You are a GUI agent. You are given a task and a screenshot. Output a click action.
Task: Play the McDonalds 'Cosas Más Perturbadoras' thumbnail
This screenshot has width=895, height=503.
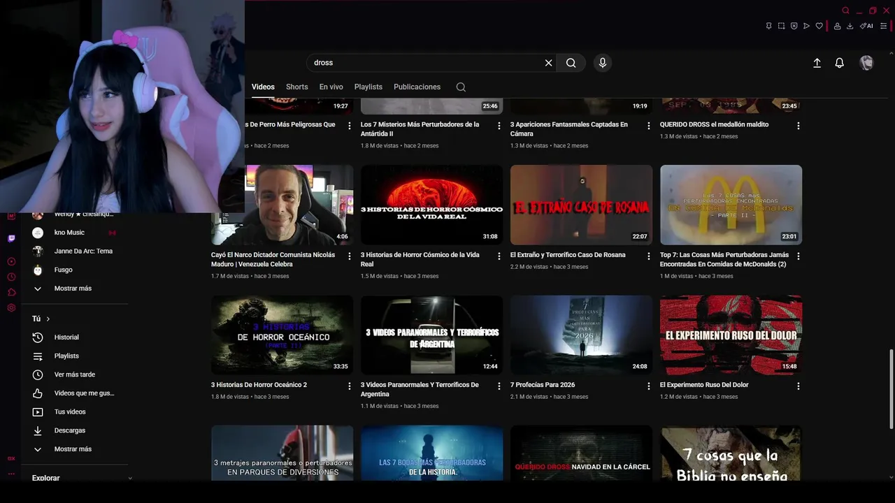pos(731,205)
